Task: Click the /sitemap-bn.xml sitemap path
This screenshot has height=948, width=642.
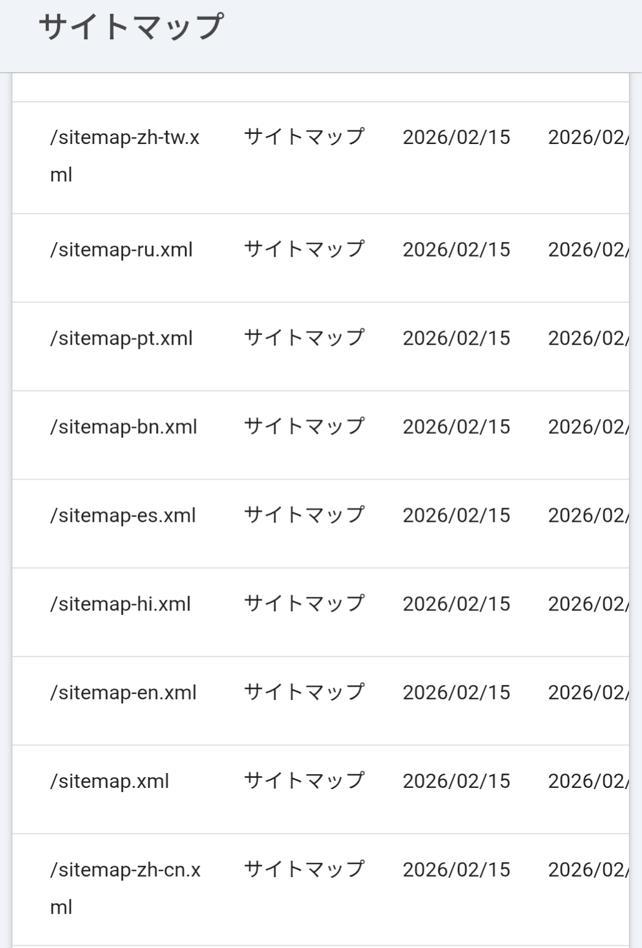Action: point(124,427)
